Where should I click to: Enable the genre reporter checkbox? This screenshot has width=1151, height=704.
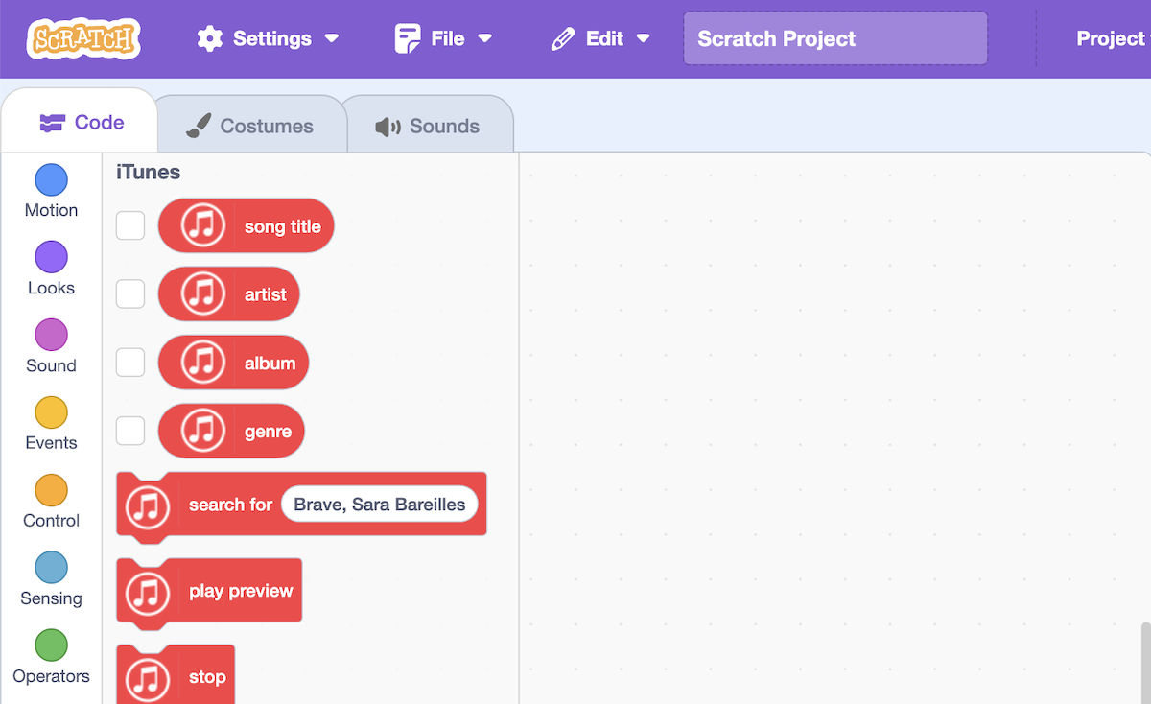point(130,431)
